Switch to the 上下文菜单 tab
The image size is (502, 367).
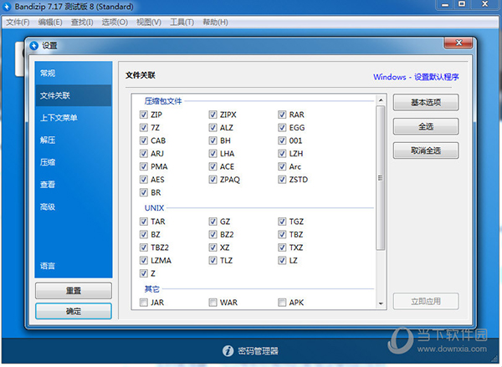[x=74, y=118]
